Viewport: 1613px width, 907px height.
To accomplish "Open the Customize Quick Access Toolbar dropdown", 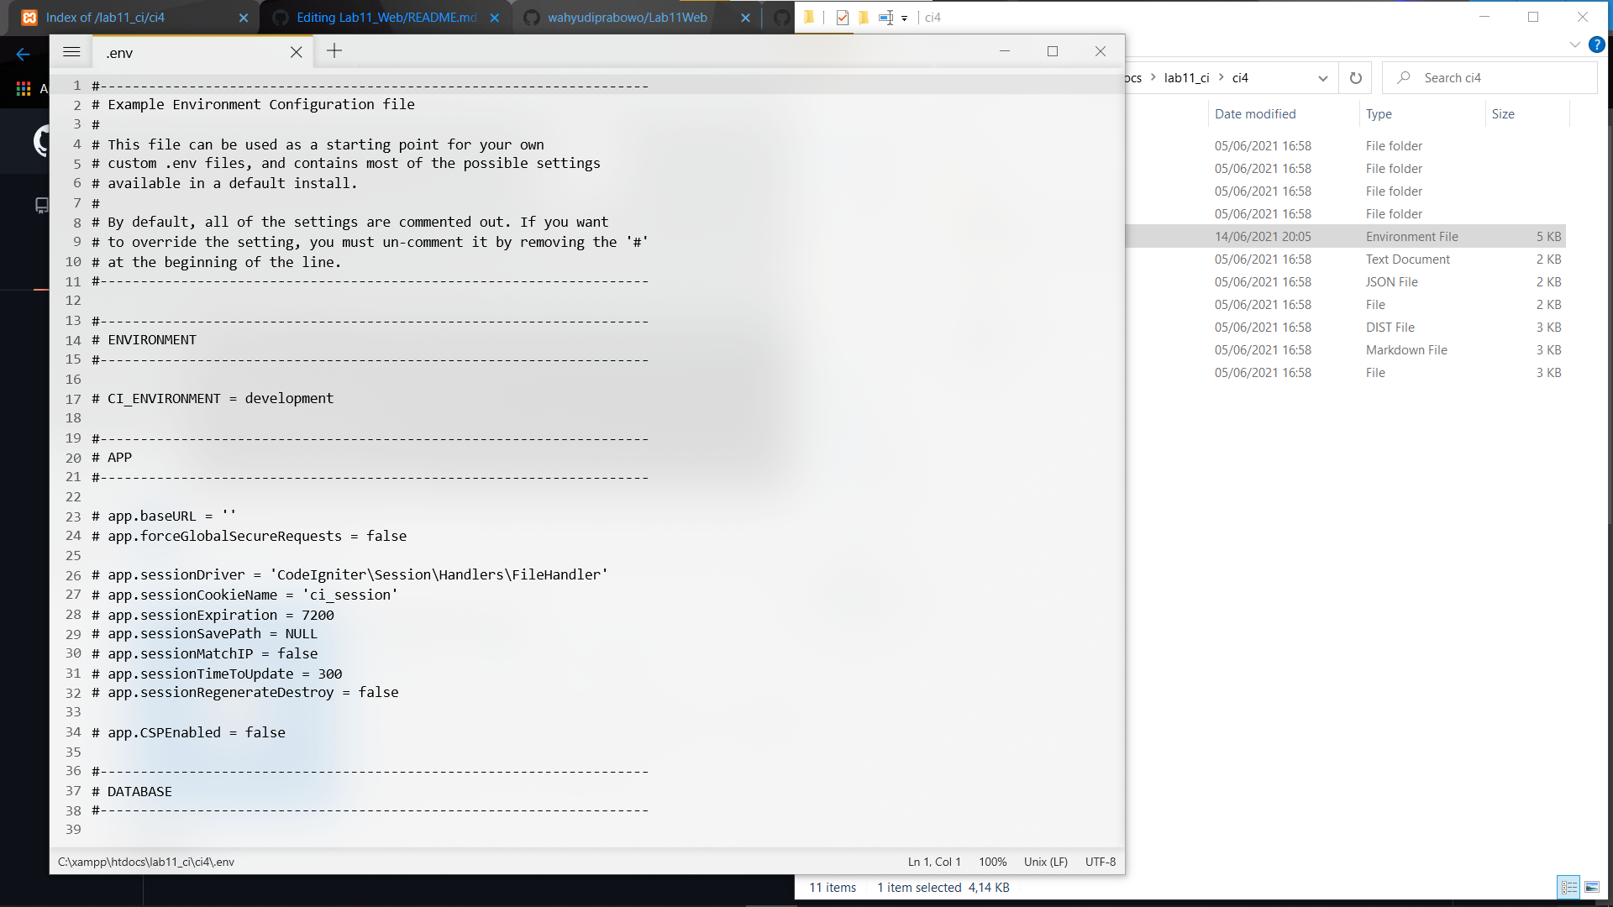I will [905, 18].
